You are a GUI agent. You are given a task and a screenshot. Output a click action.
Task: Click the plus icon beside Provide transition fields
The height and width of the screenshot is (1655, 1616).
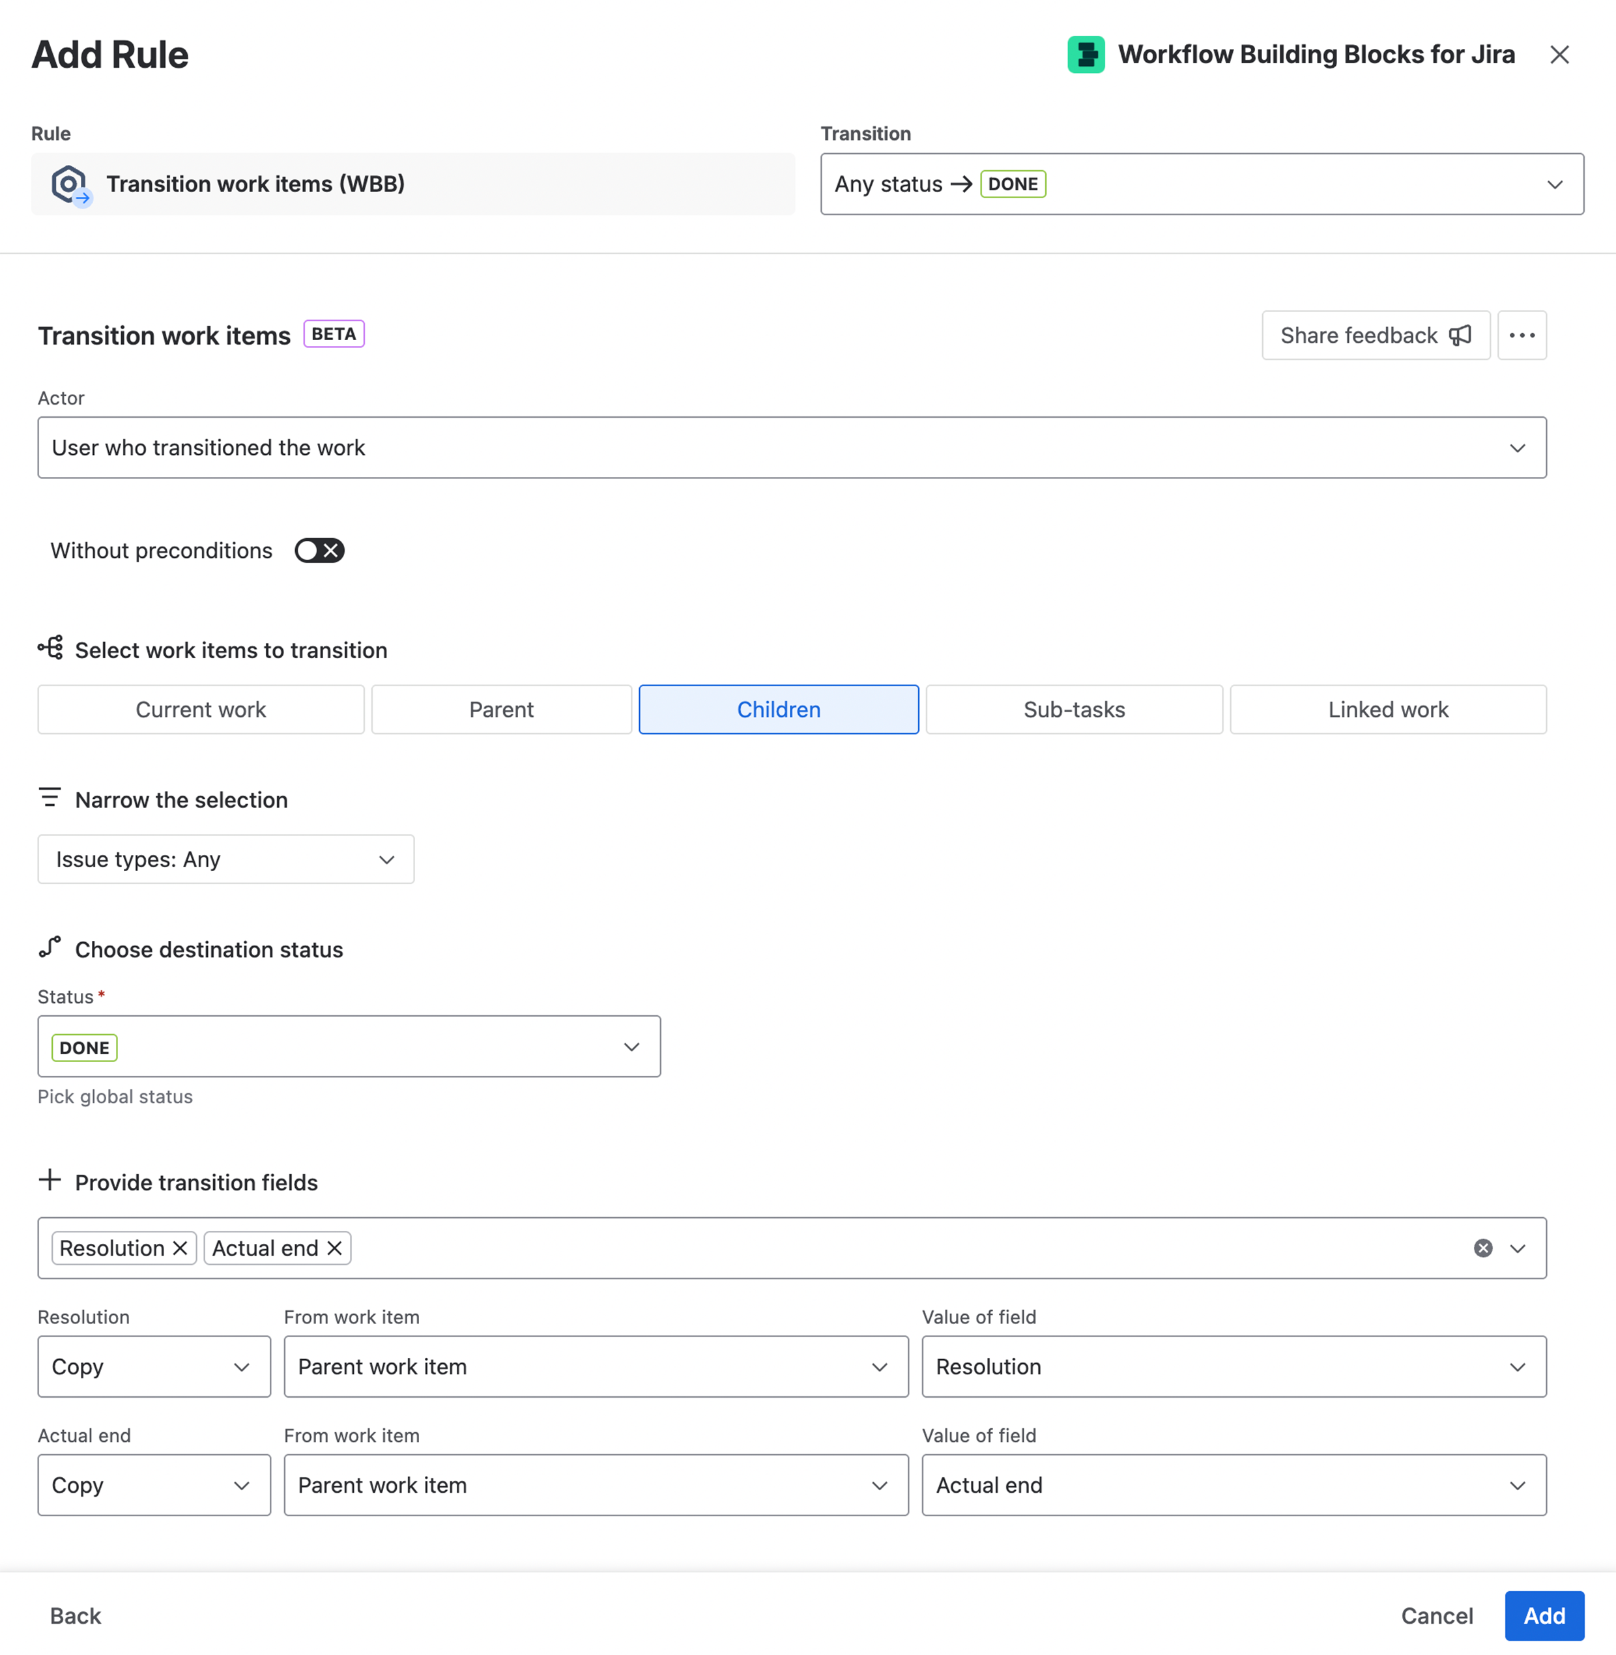[x=50, y=1180]
